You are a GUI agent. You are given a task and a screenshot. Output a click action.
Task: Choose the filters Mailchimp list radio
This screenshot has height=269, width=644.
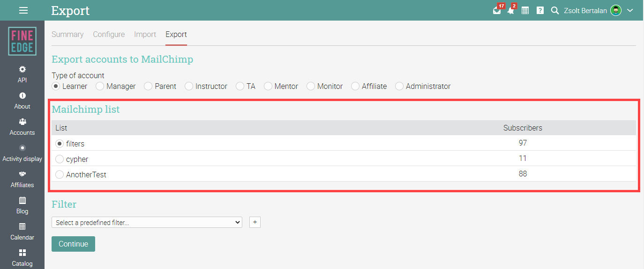pos(60,144)
